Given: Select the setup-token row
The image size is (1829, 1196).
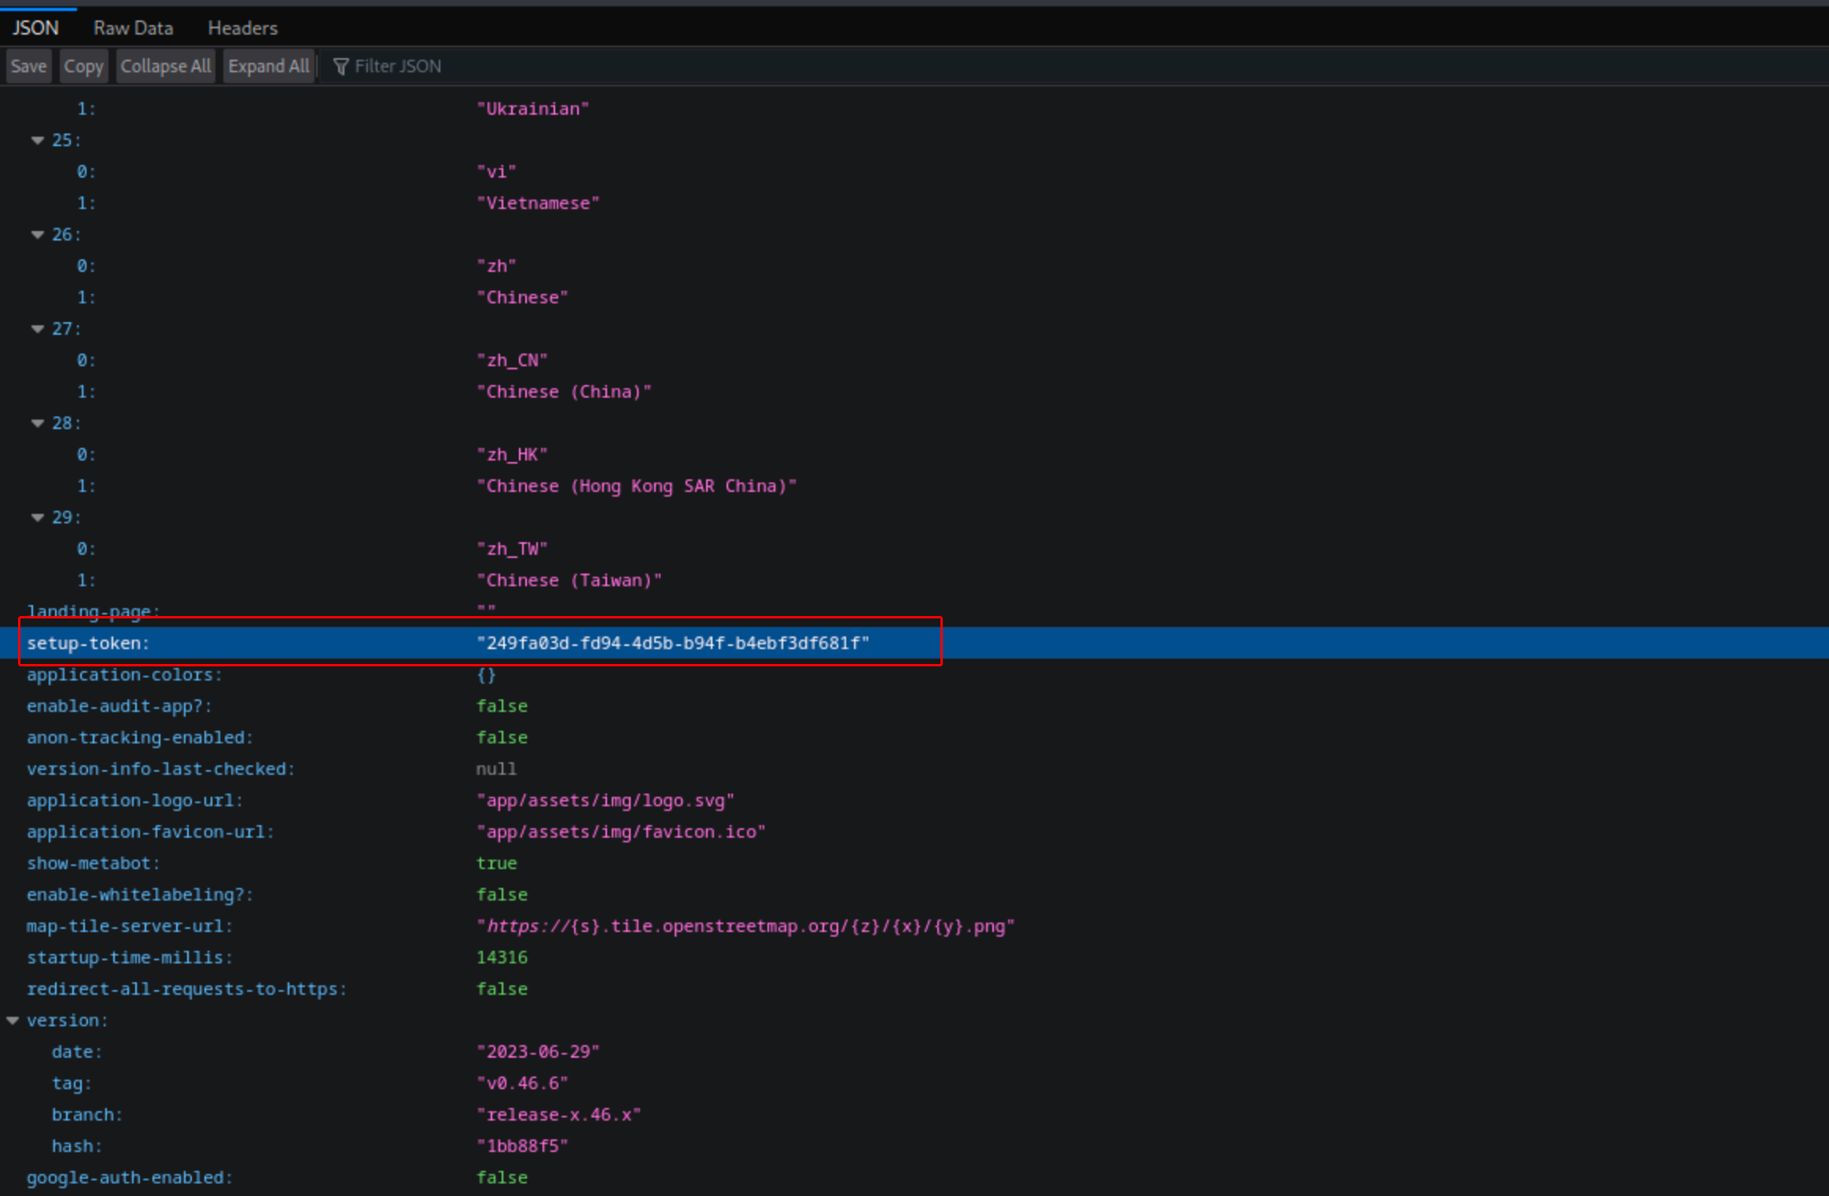Looking at the screenshot, I should click(x=87, y=644).
